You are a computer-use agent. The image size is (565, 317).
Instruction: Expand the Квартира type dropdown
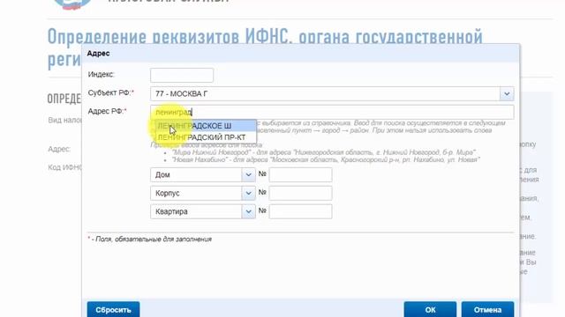tap(248, 211)
